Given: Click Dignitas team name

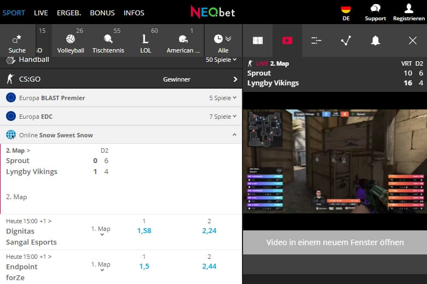Looking at the screenshot, I should coord(20,231).
